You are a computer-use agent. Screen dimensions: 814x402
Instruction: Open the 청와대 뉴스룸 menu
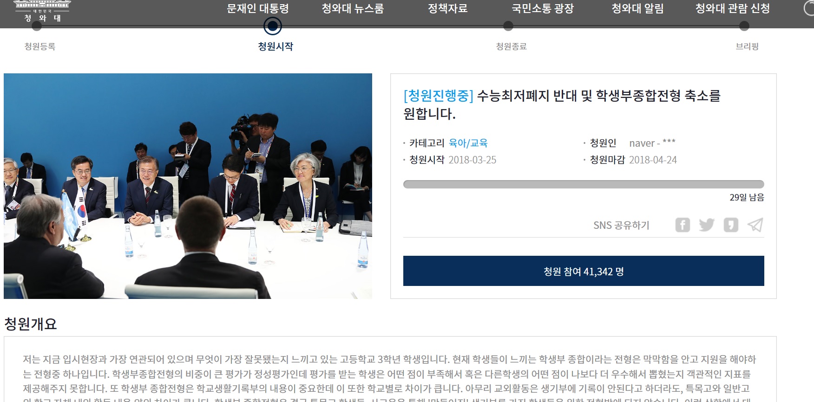353,8
